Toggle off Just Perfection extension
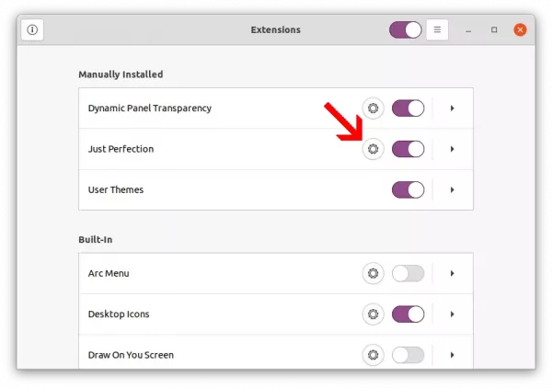The height and width of the screenshot is (388, 552). pyautogui.click(x=408, y=149)
